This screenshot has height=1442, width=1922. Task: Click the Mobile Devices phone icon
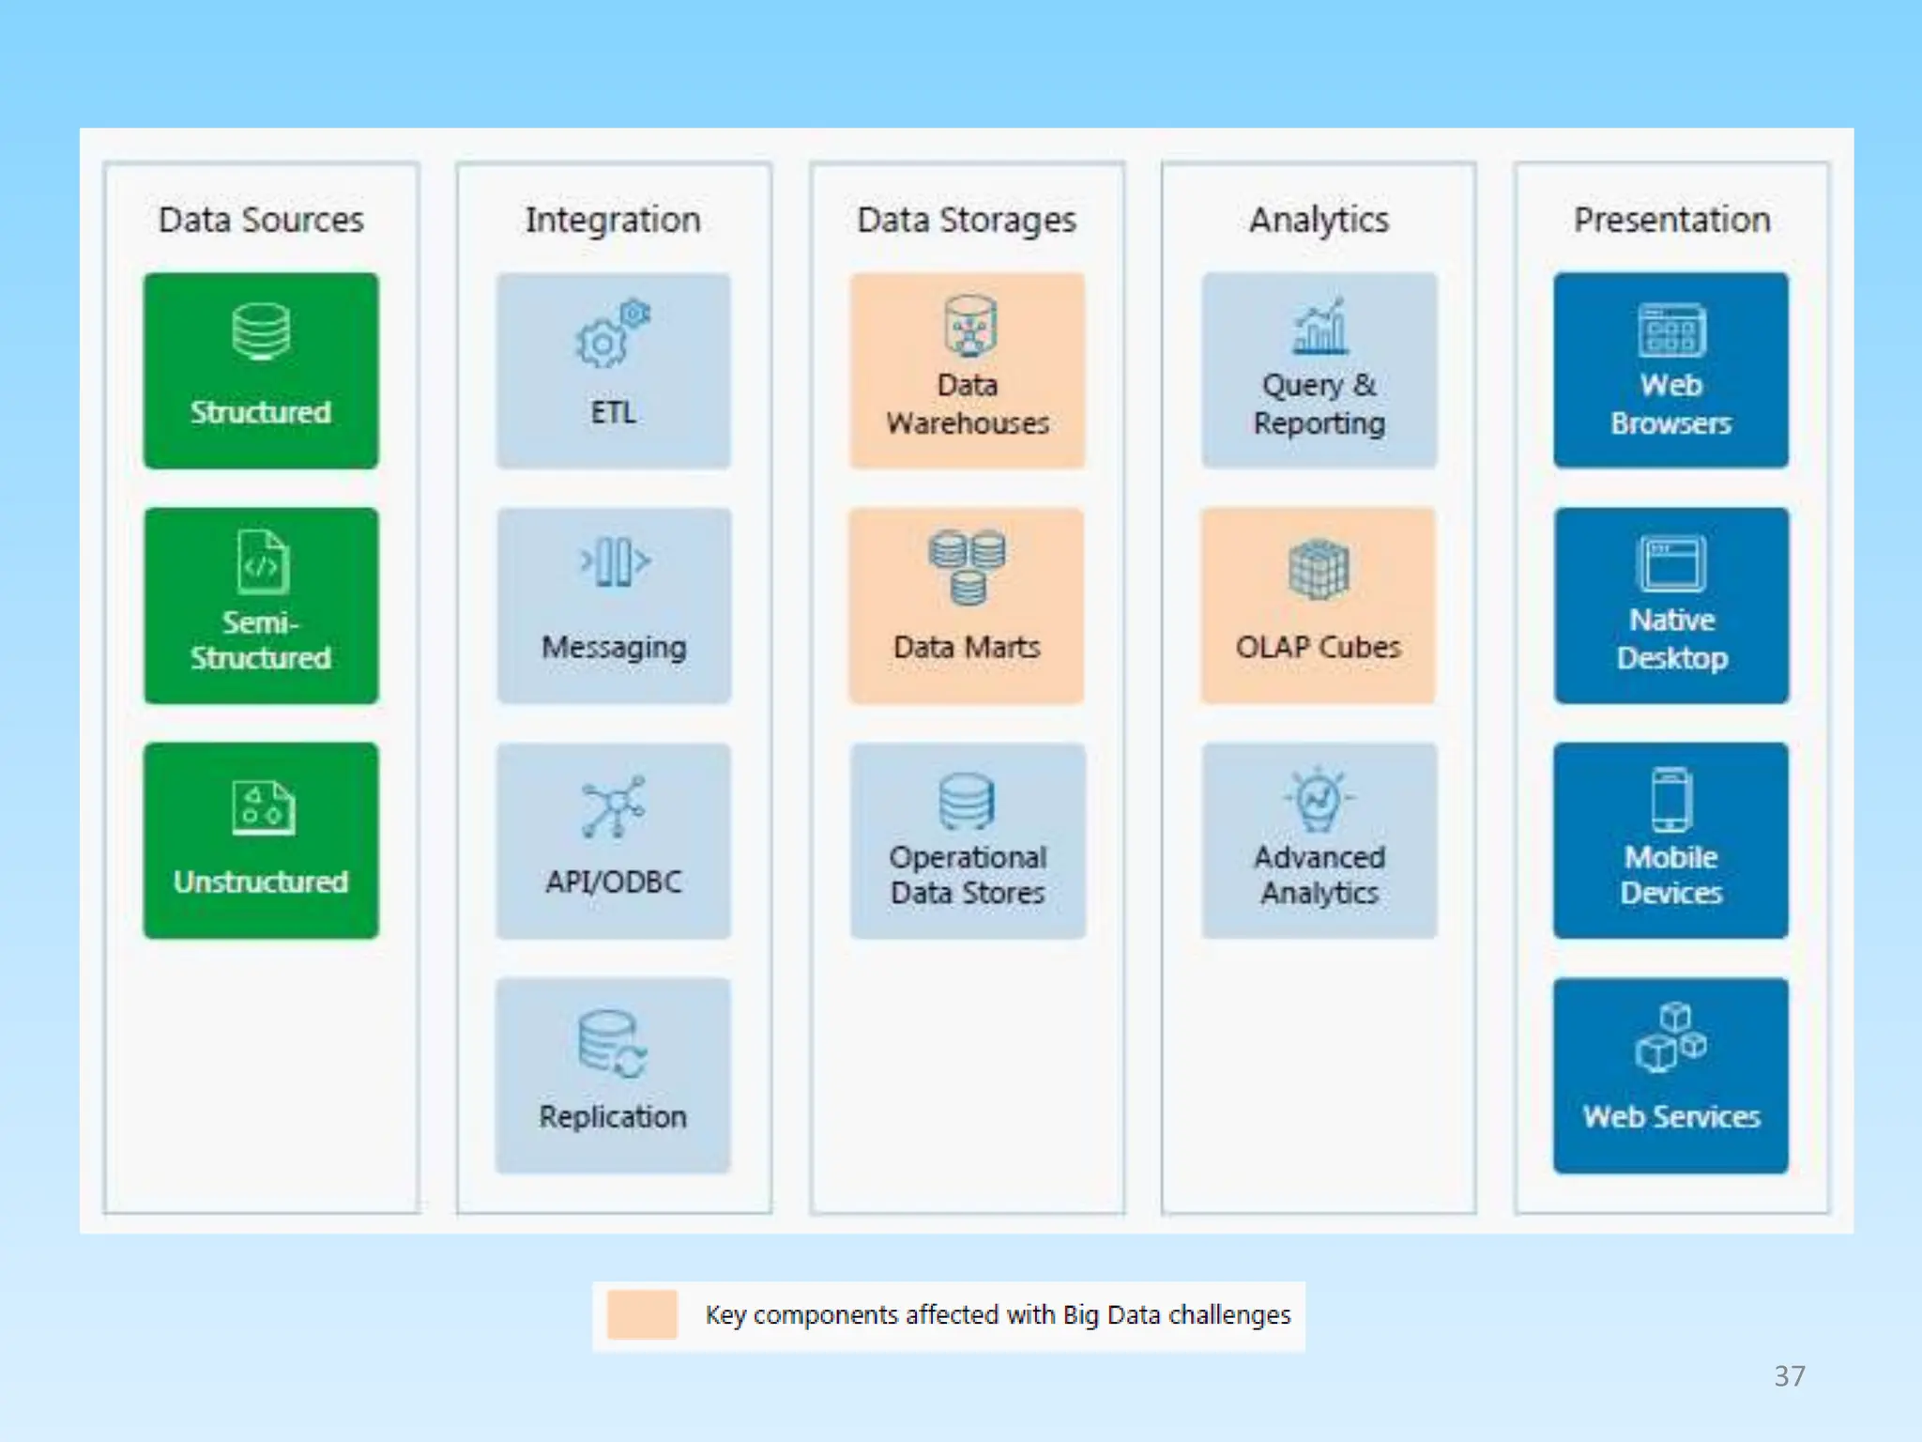click(1671, 800)
